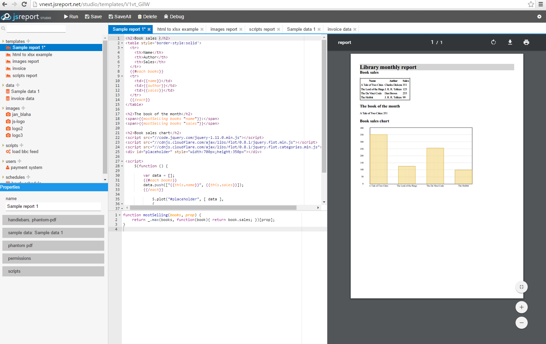Open jan_blaha image entry
546x344 pixels.
point(21,114)
